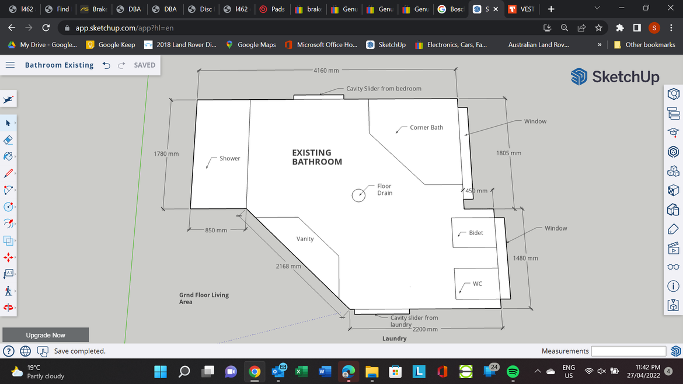Screen dimensions: 683x384
Task: Pick the Line pencil tool
Action: [x=8, y=173]
